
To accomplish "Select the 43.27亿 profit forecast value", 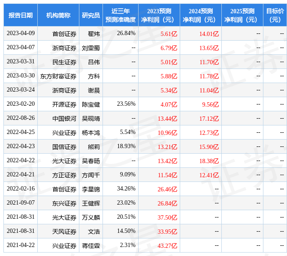I will 167,246.
